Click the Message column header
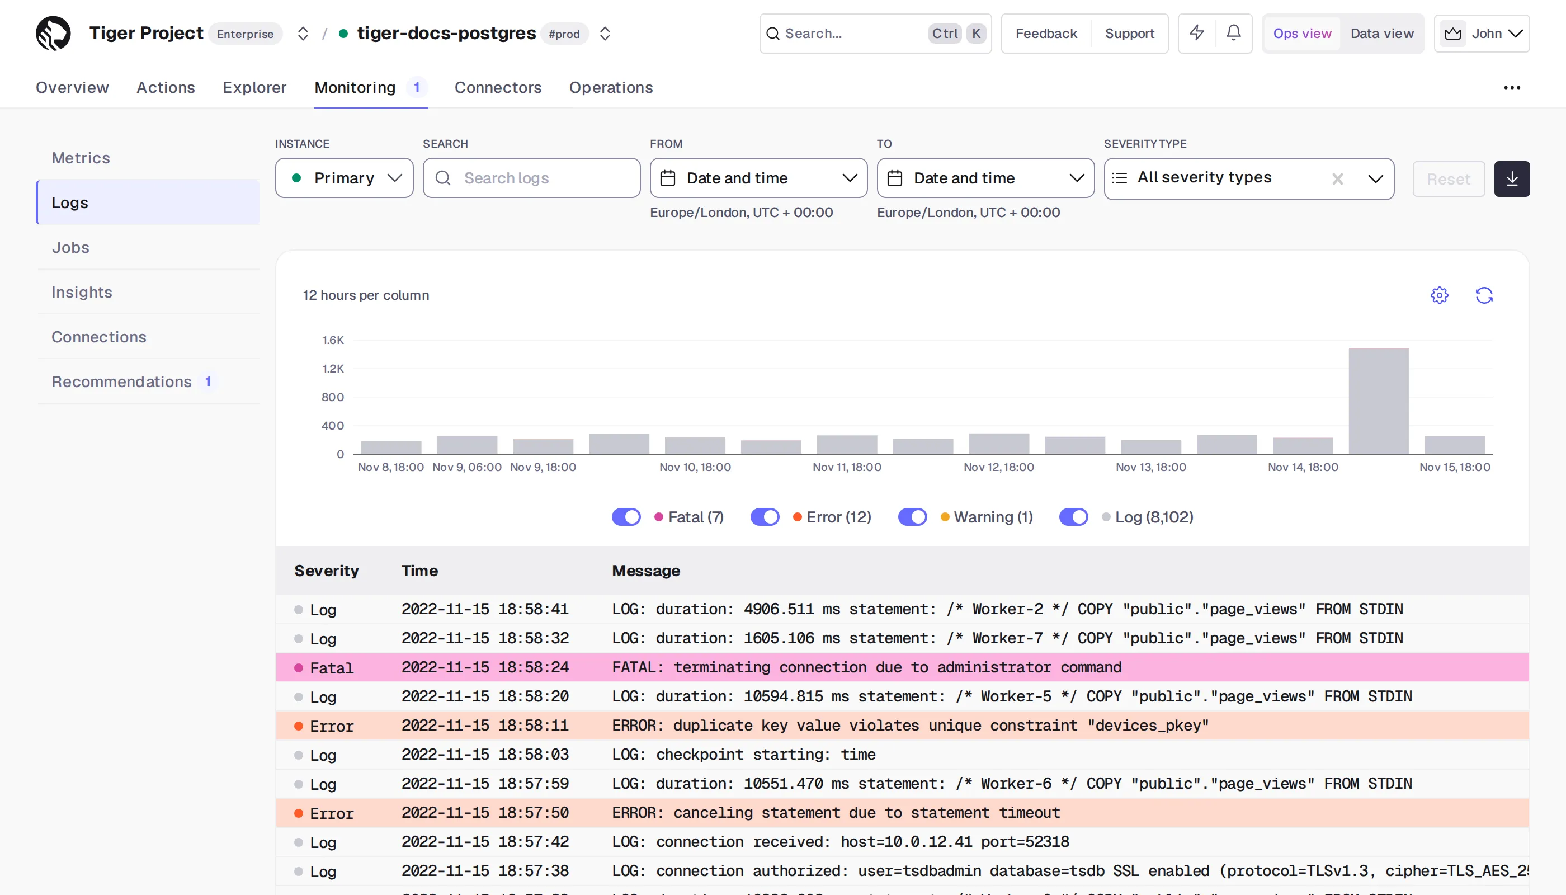 tap(646, 571)
